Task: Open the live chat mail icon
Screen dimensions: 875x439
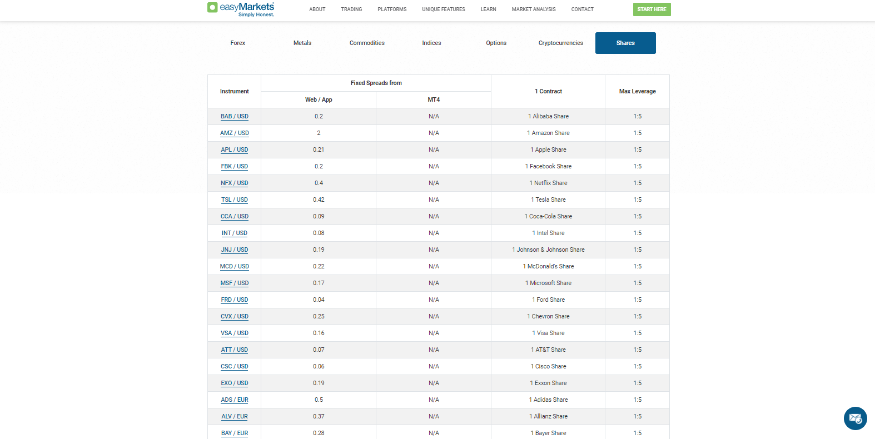Action: [x=855, y=418]
